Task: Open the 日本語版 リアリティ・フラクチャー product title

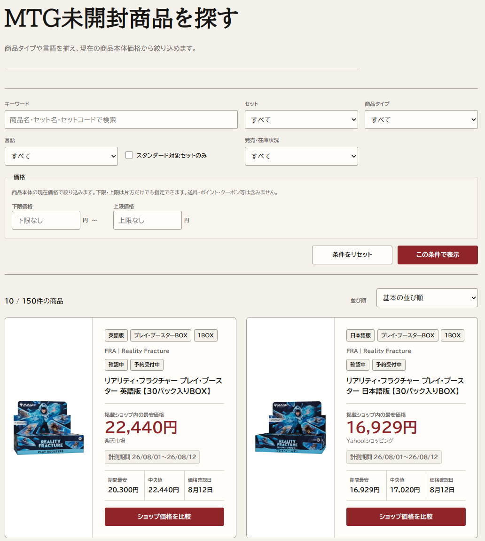Action: click(x=406, y=386)
